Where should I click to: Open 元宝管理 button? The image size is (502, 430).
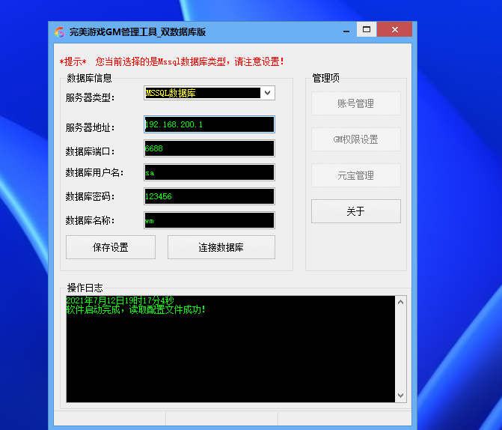tap(356, 175)
